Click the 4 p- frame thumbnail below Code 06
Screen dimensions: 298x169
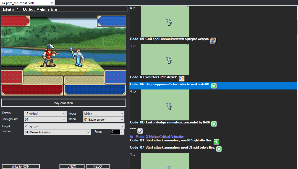tap(165, 105)
